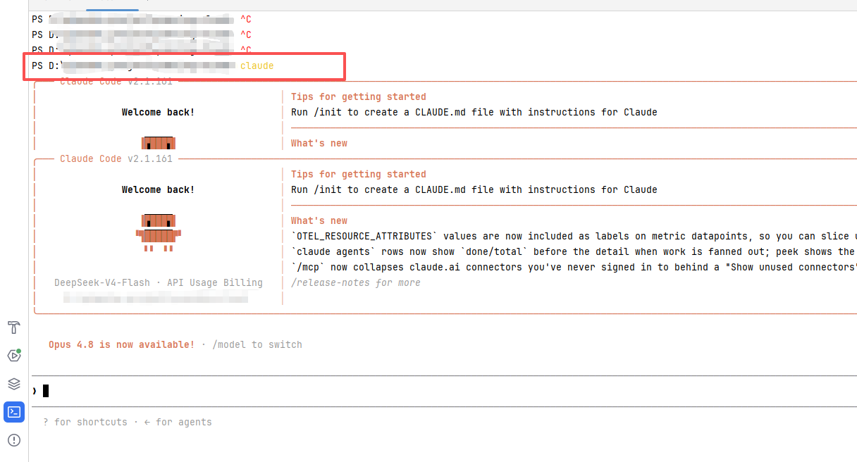The height and width of the screenshot is (462, 857).
Task: Toggle the Terminal tool window icon
Action: click(14, 412)
